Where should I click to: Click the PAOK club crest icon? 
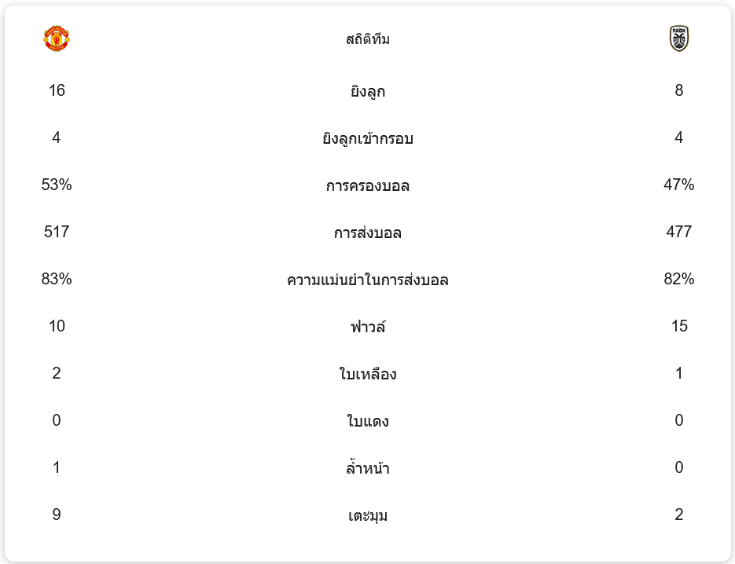pos(678,38)
